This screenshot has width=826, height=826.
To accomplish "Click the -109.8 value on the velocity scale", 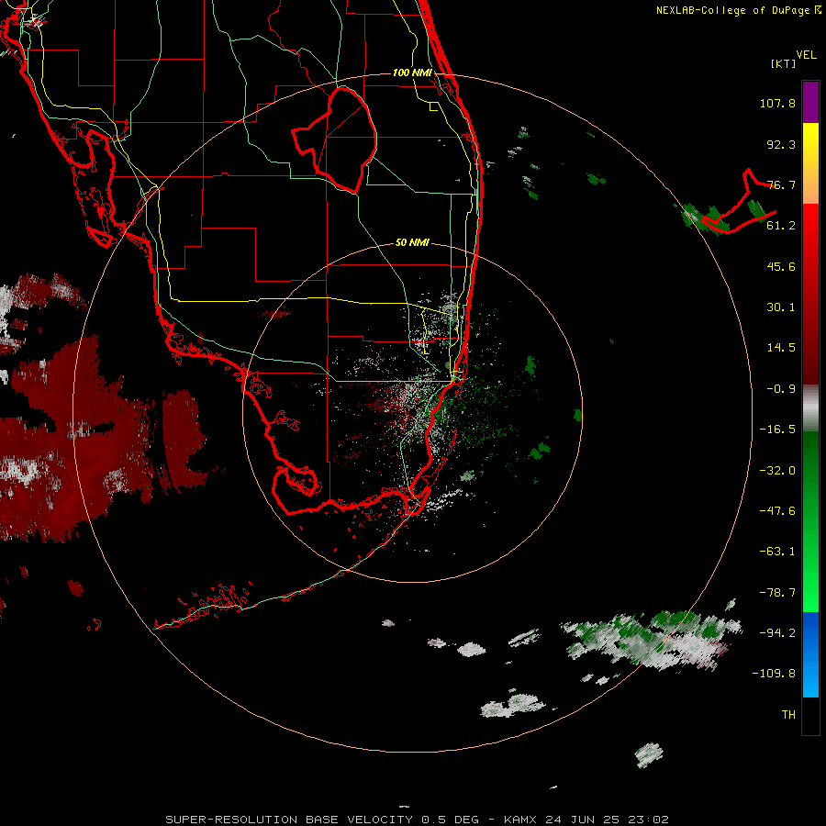I will pyautogui.click(x=774, y=674).
